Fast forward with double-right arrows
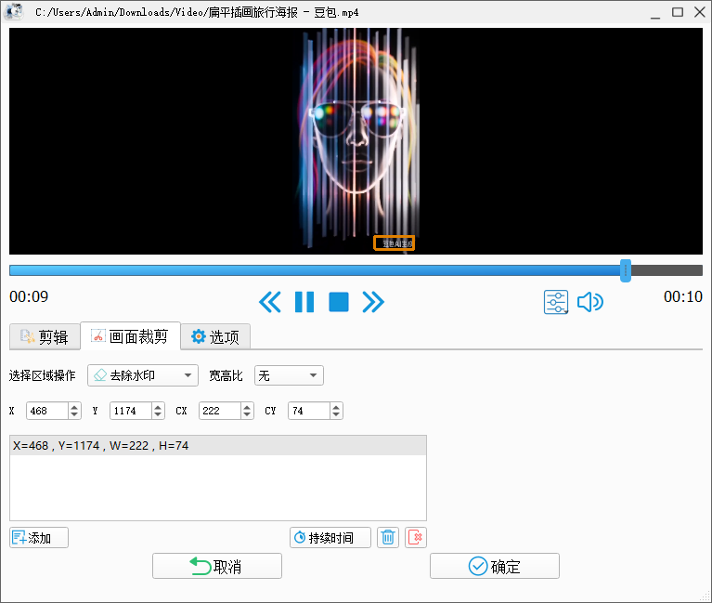Image resolution: width=712 pixels, height=603 pixels. 373,302
